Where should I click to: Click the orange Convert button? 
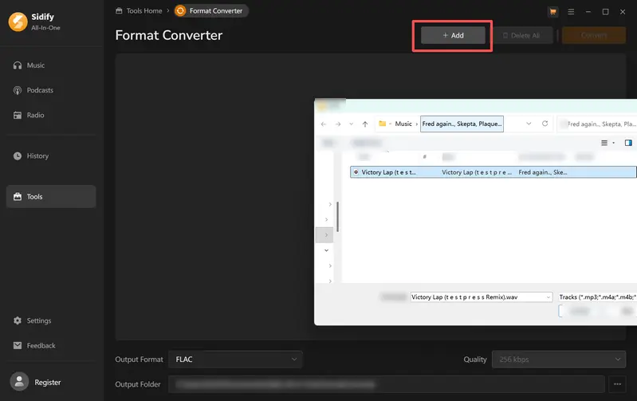click(593, 35)
